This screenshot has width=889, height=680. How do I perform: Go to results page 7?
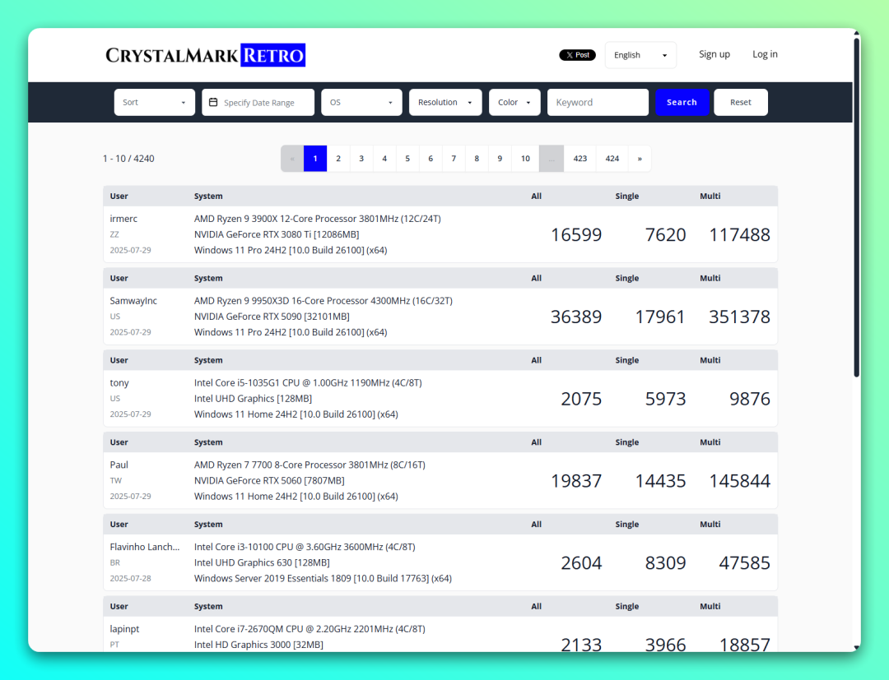pyautogui.click(x=454, y=159)
